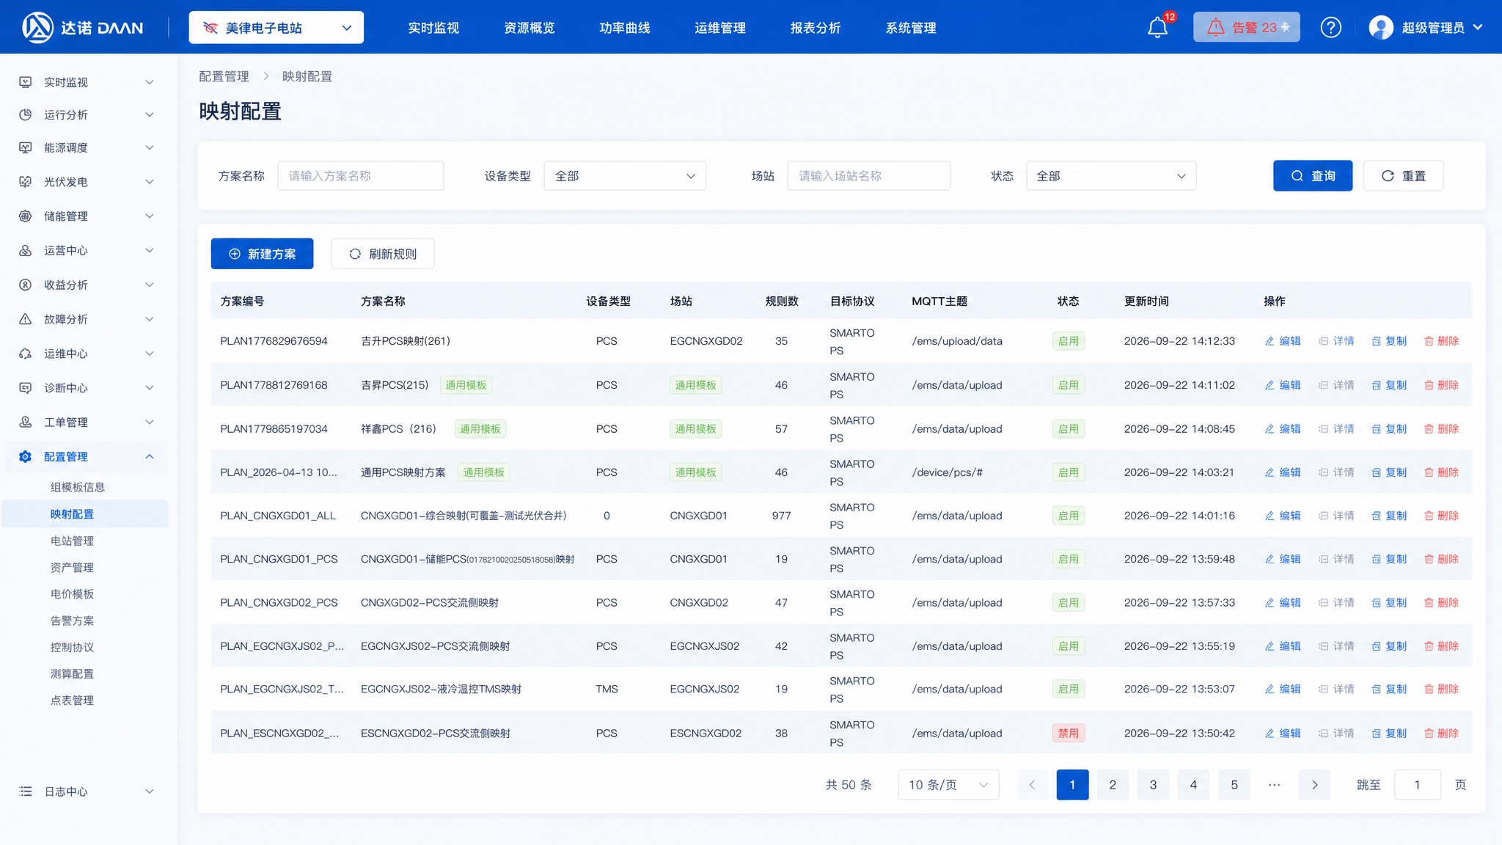
Task: Open the 状态 filter dropdown
Action: coord(1111,176)
